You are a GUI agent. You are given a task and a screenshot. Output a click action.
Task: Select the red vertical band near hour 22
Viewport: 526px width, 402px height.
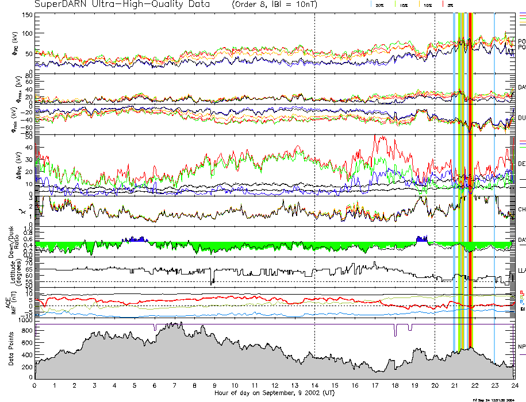[x=471, y=172]
